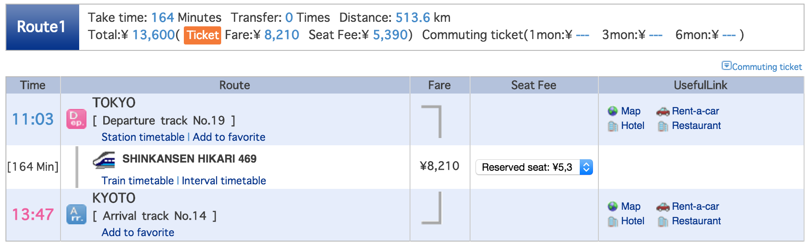Screen dimensions: 810x247
Task: Click the orange Ticket button
Action: coord(202,35)
